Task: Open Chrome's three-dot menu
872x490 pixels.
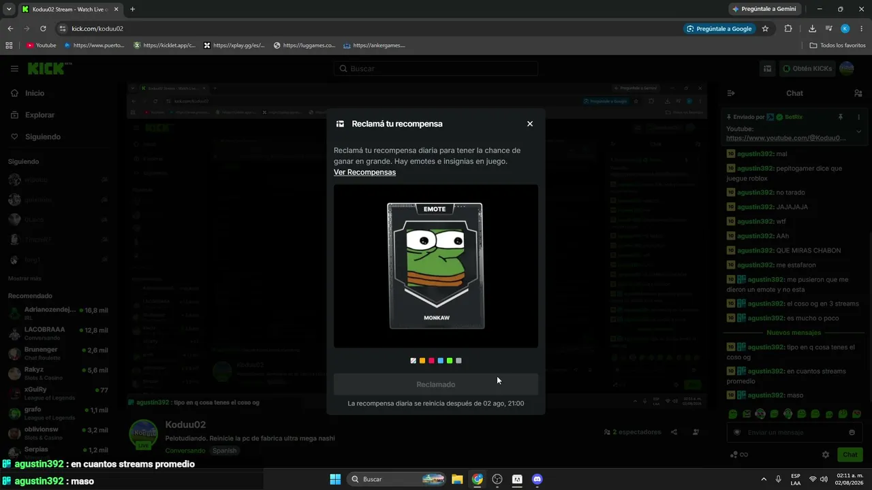Action: [x=861, y=29]
